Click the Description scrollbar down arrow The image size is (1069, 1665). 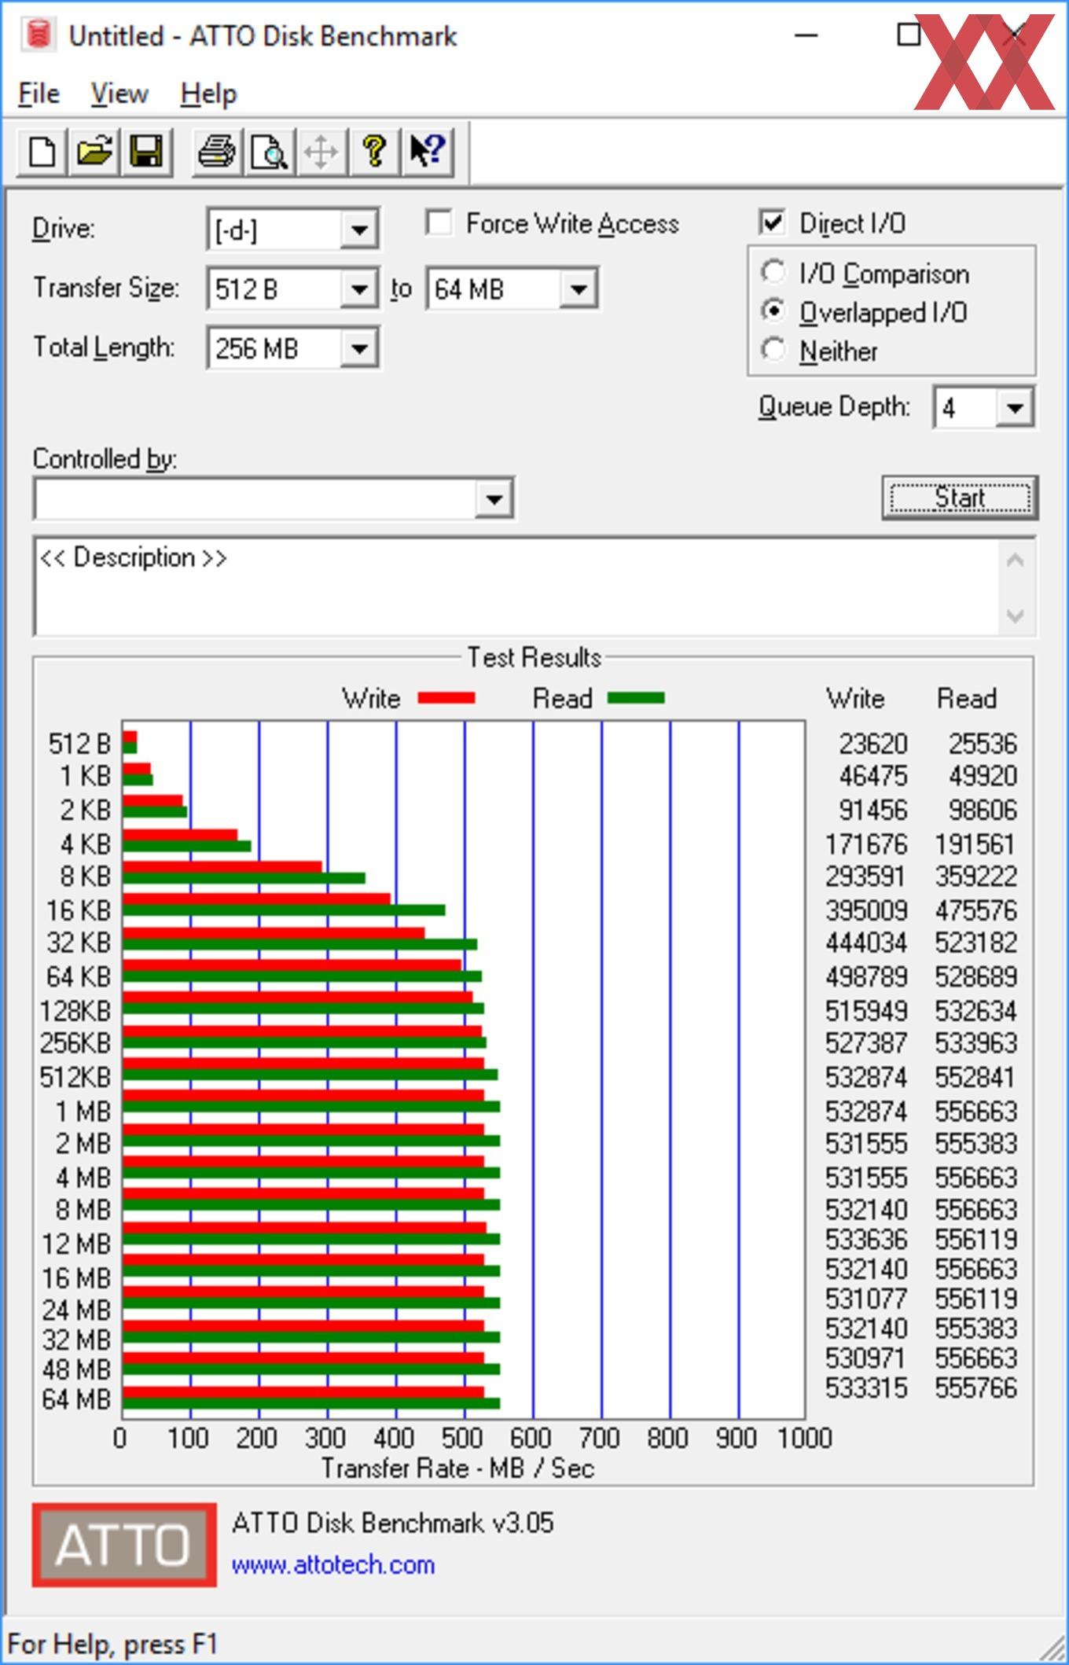point(1016,615)
